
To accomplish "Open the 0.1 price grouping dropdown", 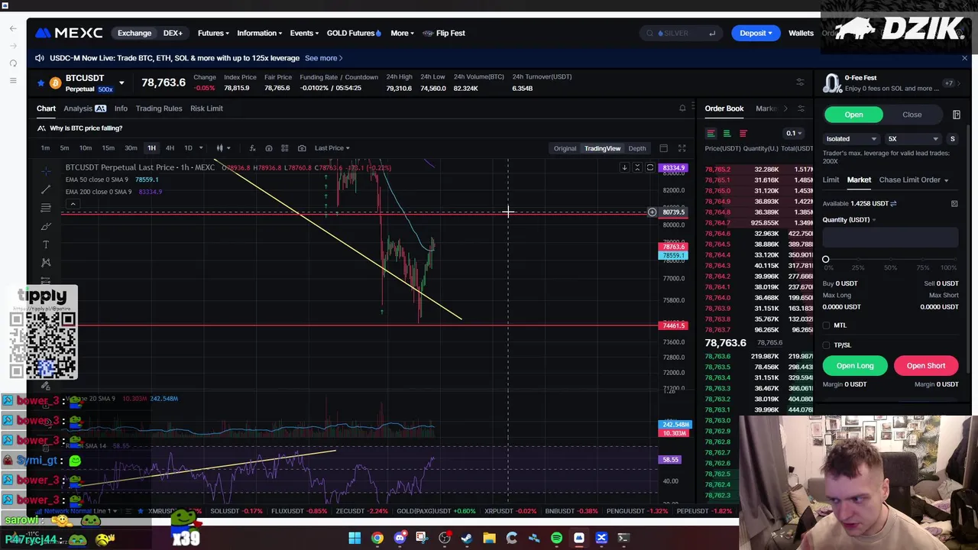I will point(794,134).
